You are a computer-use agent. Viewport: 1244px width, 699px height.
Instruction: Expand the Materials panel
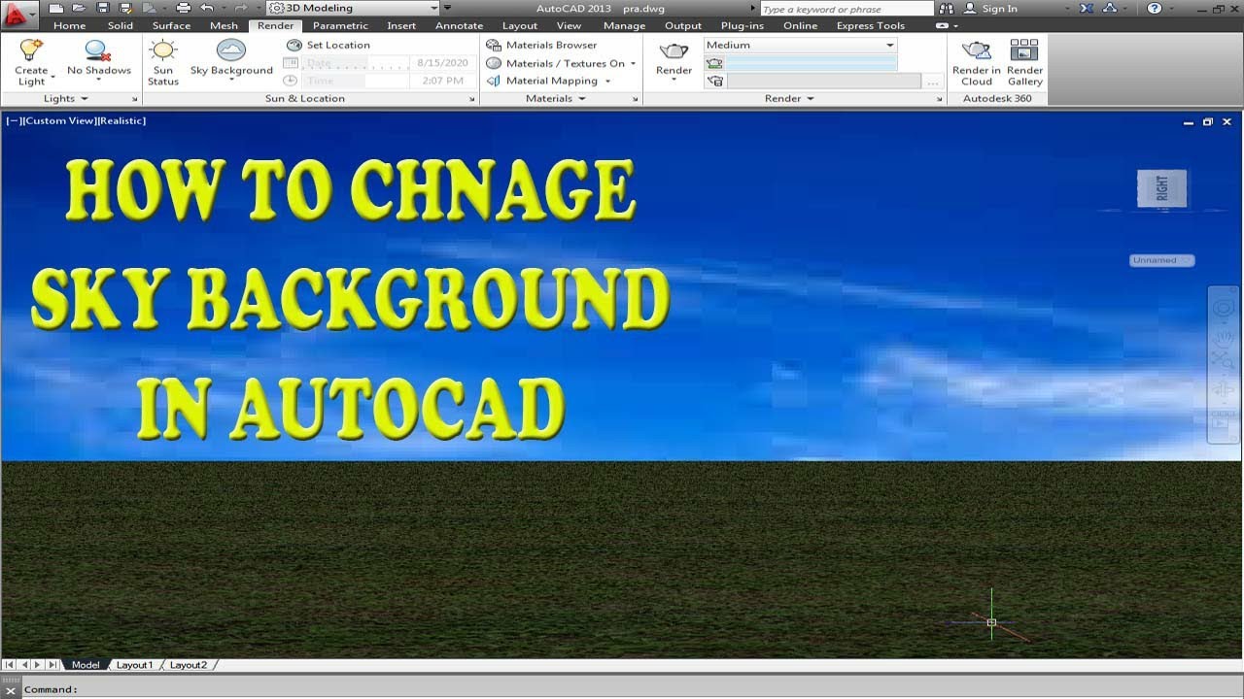tap(554, 98)
